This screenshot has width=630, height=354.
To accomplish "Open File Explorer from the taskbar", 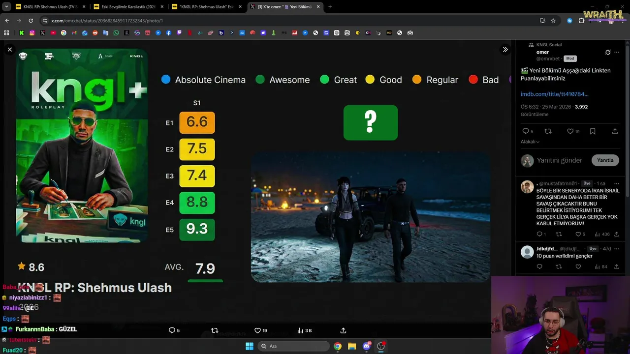I will [352, 346].
